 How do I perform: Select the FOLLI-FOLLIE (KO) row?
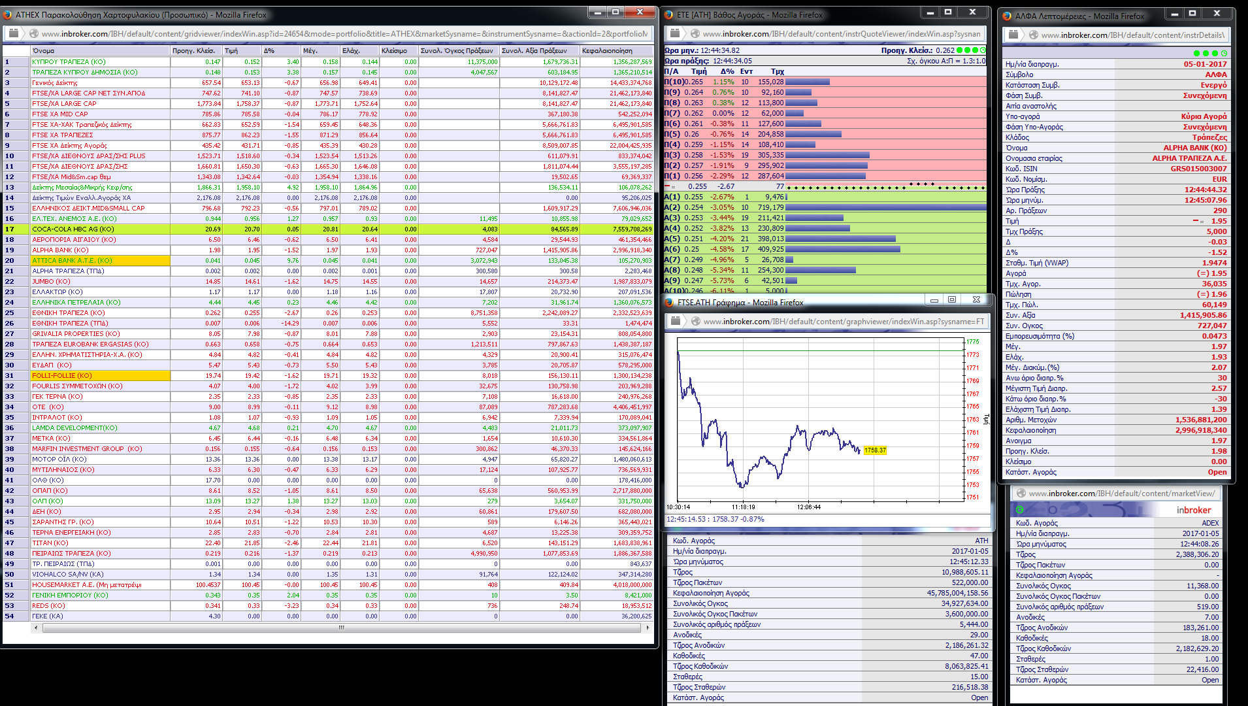pyautogui.click(x=328, y=376)
